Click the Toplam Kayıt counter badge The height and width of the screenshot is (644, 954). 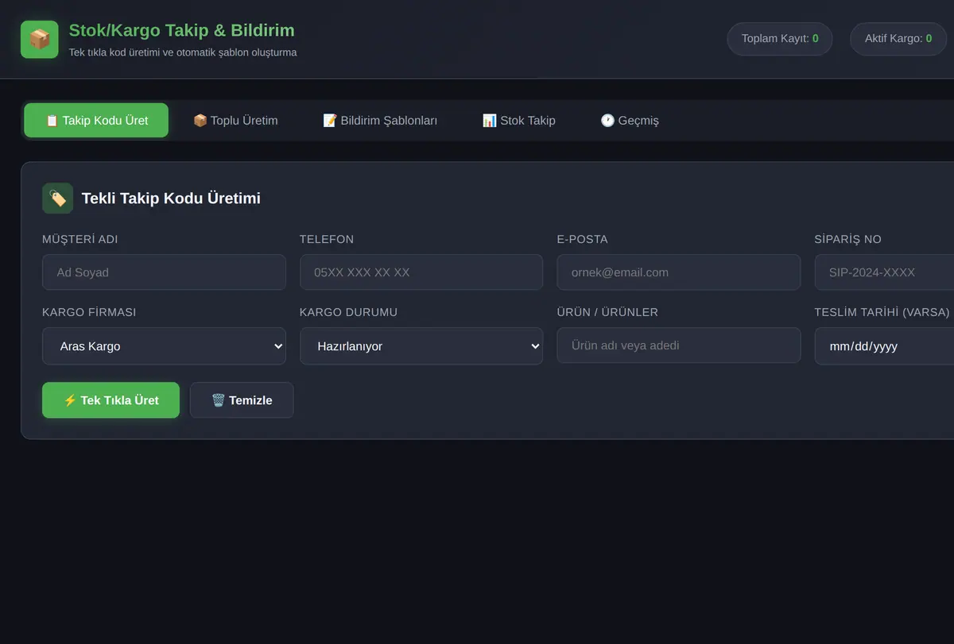(780, 38)
